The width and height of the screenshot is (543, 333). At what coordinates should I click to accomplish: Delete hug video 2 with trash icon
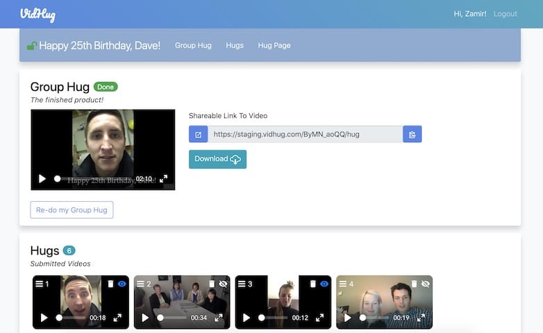click(x=212, y=284)
